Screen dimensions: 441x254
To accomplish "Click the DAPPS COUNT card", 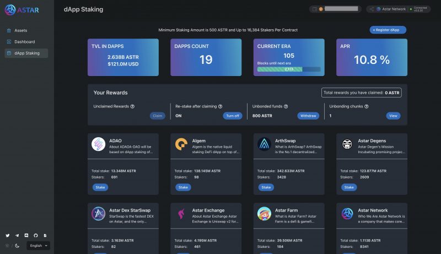I will tap(206, 57).
